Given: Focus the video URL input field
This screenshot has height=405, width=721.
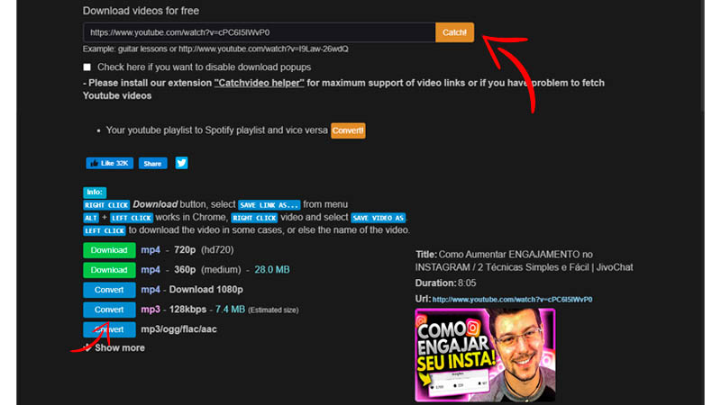Looking at the screenshot, I should [259, 32].
